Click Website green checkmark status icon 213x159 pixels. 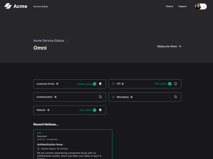coord(94,110)
